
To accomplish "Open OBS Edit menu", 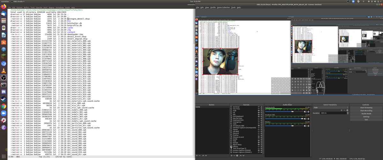I will 202,7.
